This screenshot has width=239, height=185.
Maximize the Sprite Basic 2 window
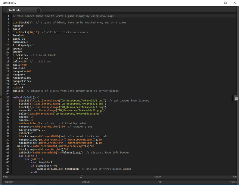(x=225, y=3)
